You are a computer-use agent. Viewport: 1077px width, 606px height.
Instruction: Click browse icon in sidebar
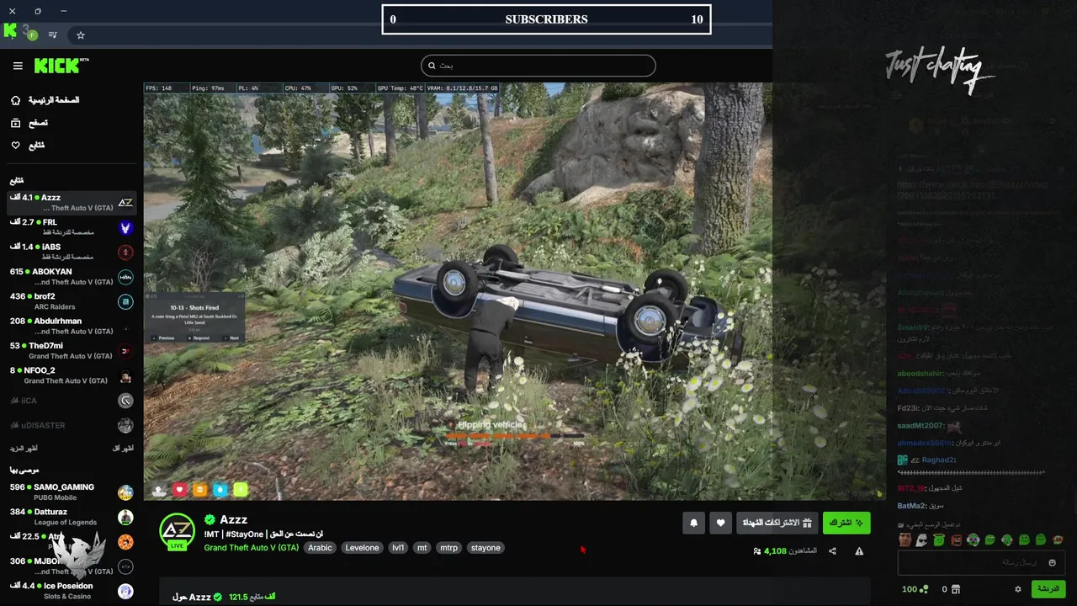(x=15, y=123)
